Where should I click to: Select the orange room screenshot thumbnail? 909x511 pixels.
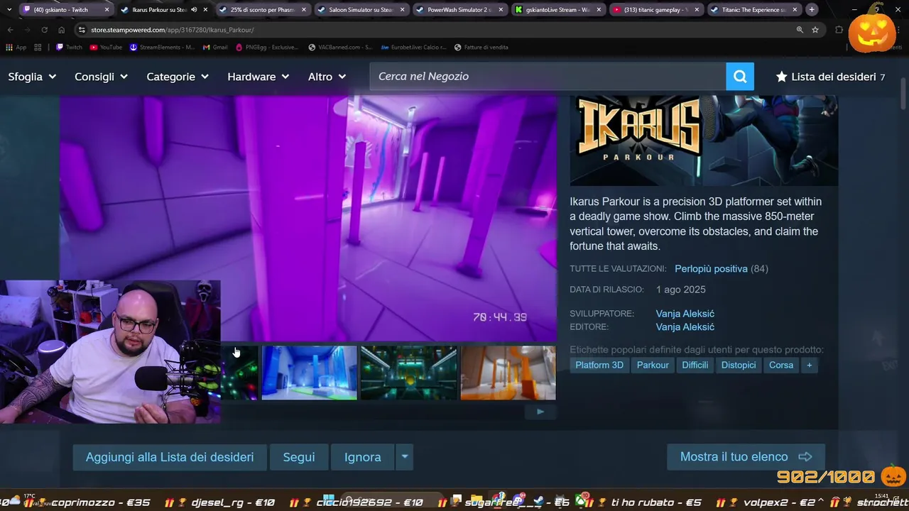pyautogui.click(x=508, y=373)
